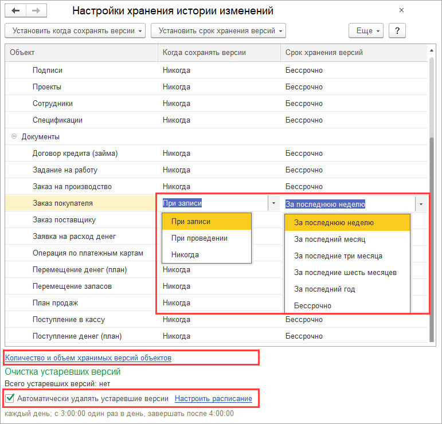Click the back arrow navigation button
The image size is (442, 424).
(x=15, y=11)
